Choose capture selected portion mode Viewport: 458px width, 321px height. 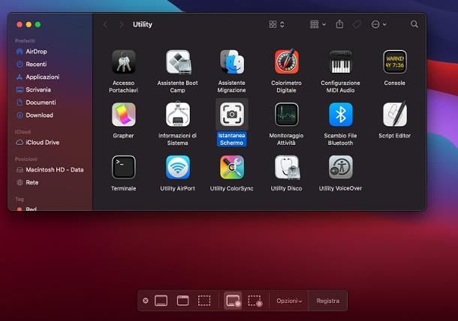tap(204, 301)
